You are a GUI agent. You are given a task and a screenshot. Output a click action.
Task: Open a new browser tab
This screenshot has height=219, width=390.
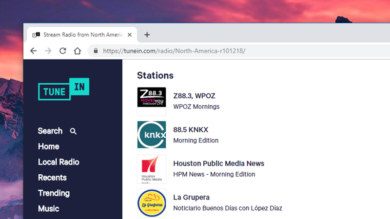pos(147,35)
